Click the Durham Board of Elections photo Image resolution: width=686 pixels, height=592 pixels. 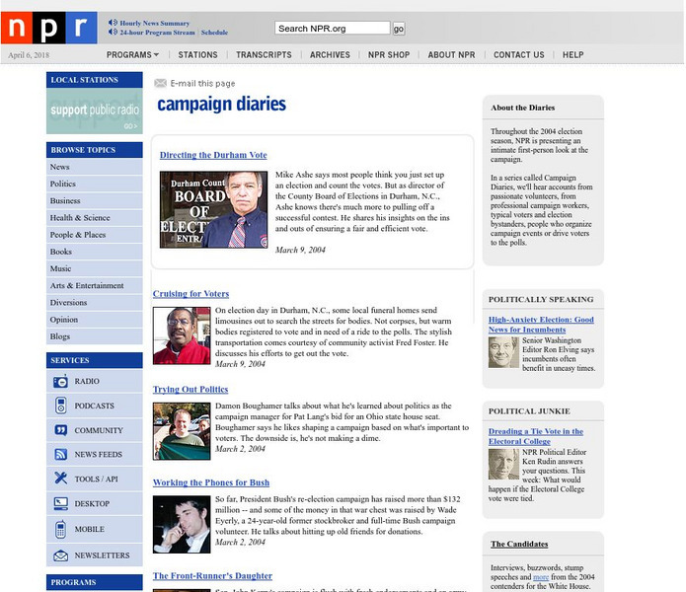[x=213, y=210]
